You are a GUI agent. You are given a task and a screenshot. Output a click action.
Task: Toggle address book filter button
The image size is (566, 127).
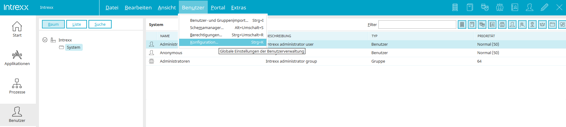point(492,24)
